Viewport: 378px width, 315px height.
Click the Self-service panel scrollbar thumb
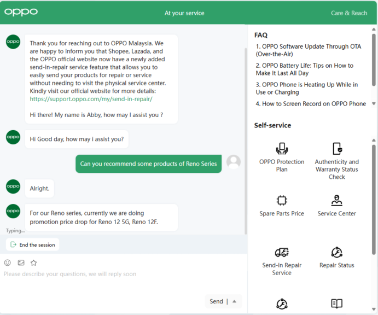[374, 199]
